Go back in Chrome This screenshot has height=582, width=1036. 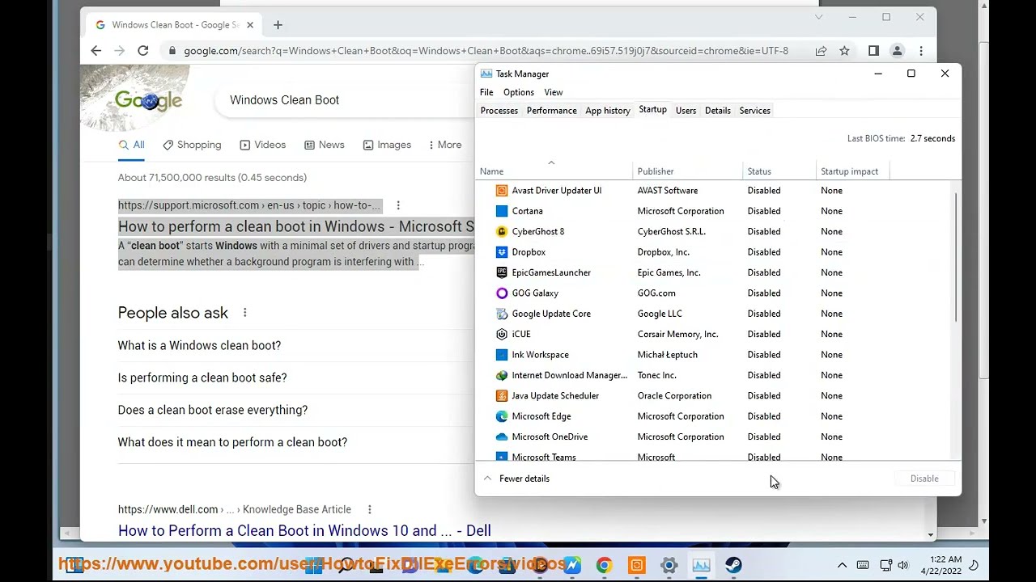[96, 51]
